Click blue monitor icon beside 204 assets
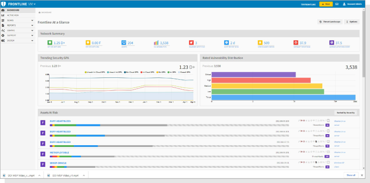 tap(123, 42)
